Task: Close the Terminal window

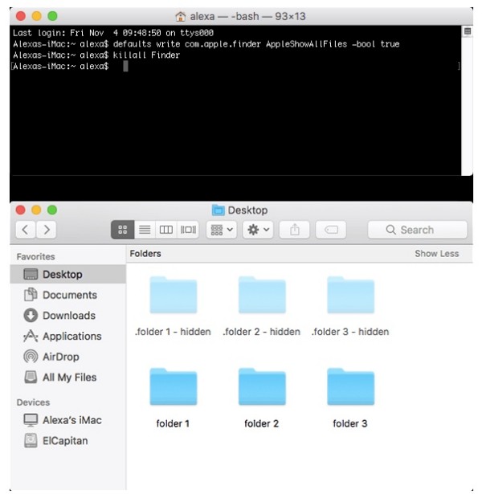Action: [21, 16]
